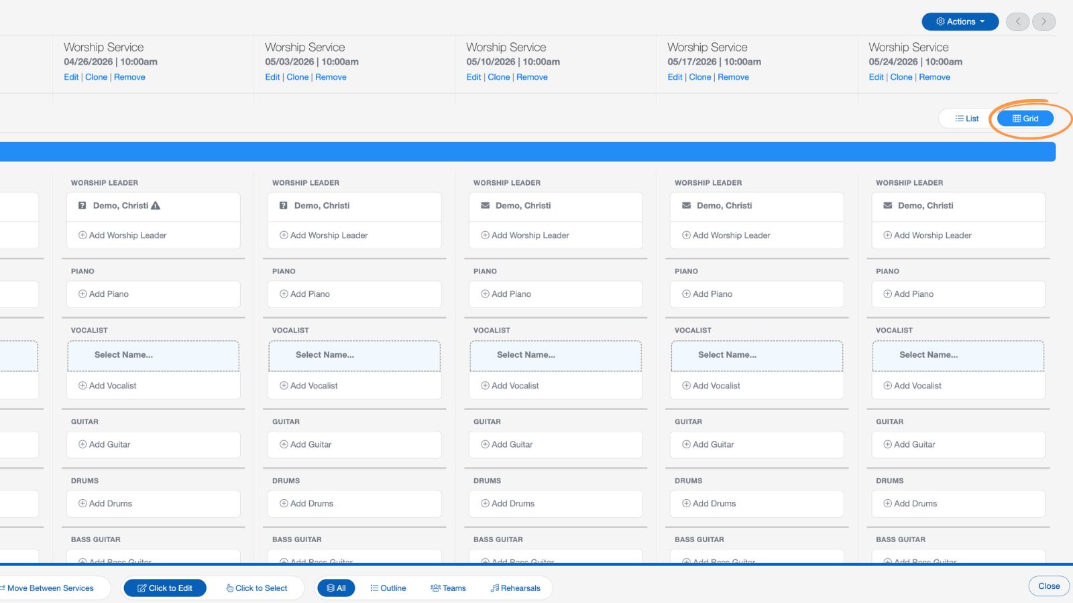The image size is (1073, 603).
Task: Open Select Name dropdown under 05/24 Vocalist
Action: click(x=958, y=355)
